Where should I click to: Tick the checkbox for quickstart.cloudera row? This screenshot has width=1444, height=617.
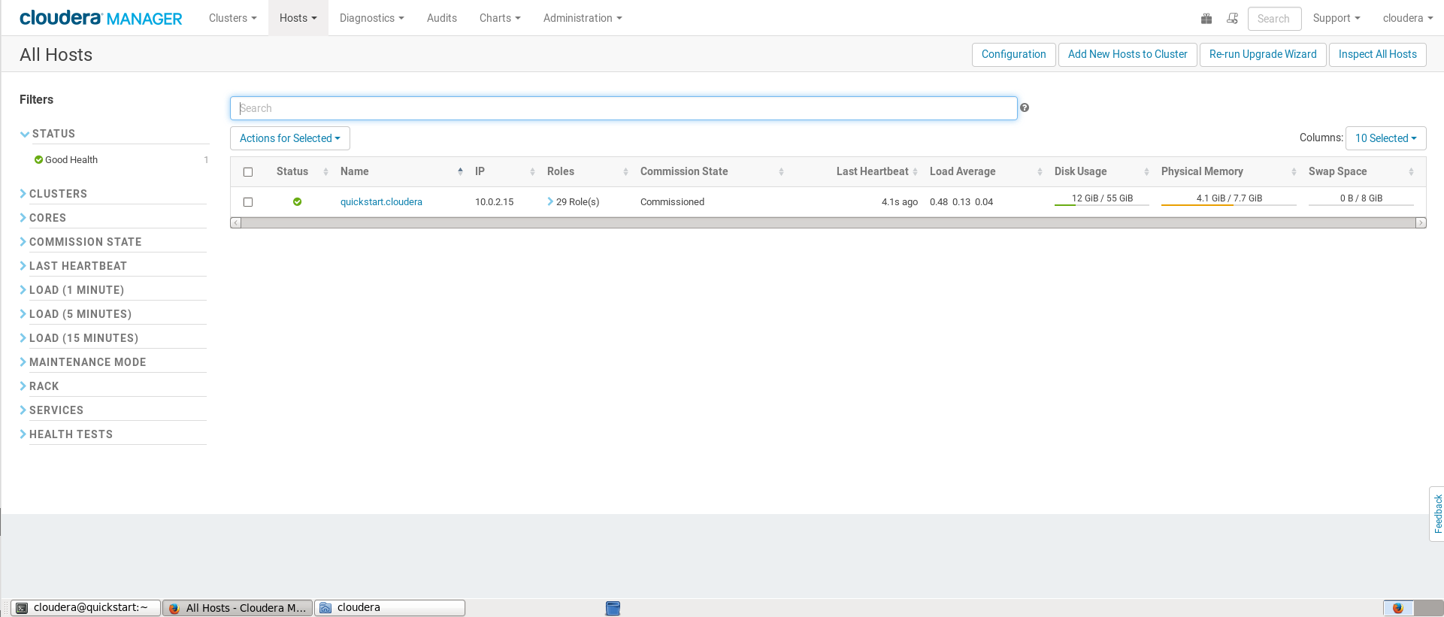pos(248,202)
